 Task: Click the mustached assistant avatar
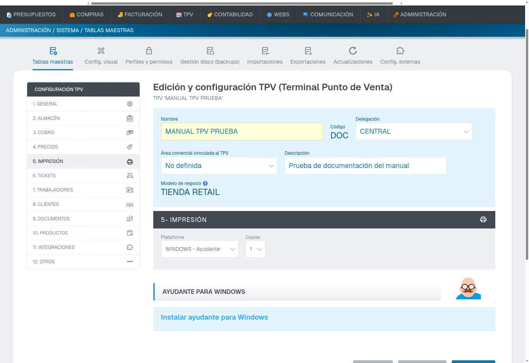pos(468,288)
